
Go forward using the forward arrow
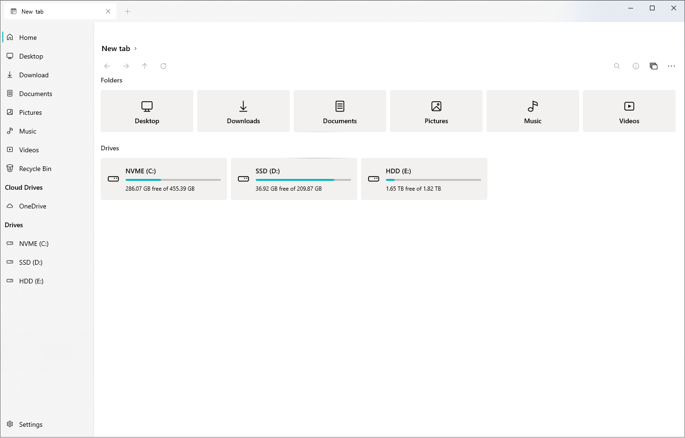coord(126,66)
